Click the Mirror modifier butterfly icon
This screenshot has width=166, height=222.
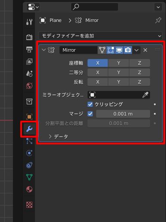(51, 50)
